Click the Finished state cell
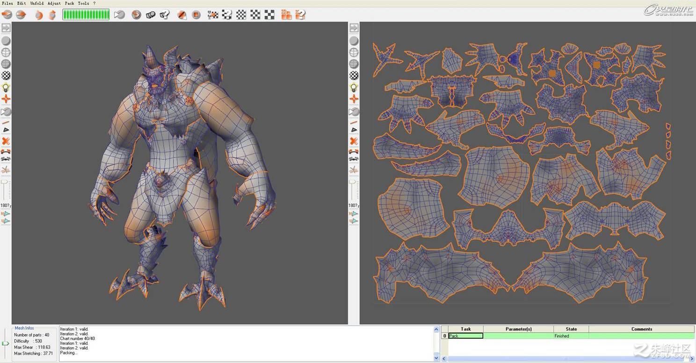The width and height of the screenshot is (696, 363). (571, 336)
